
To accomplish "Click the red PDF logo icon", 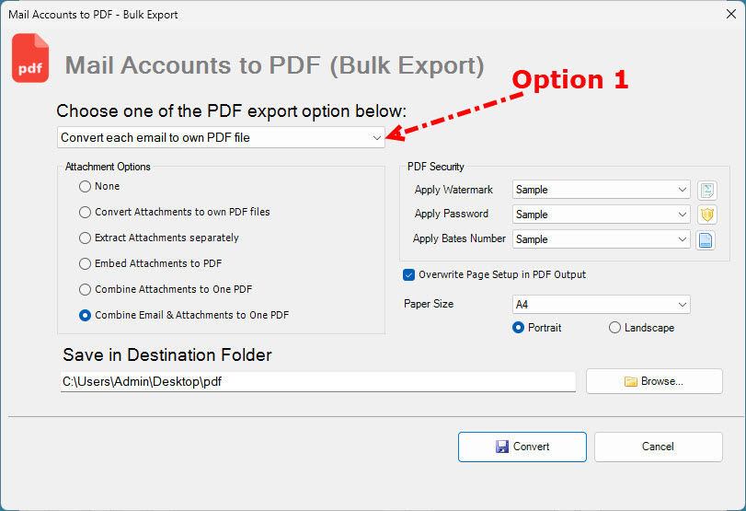I will coord(30,59).
